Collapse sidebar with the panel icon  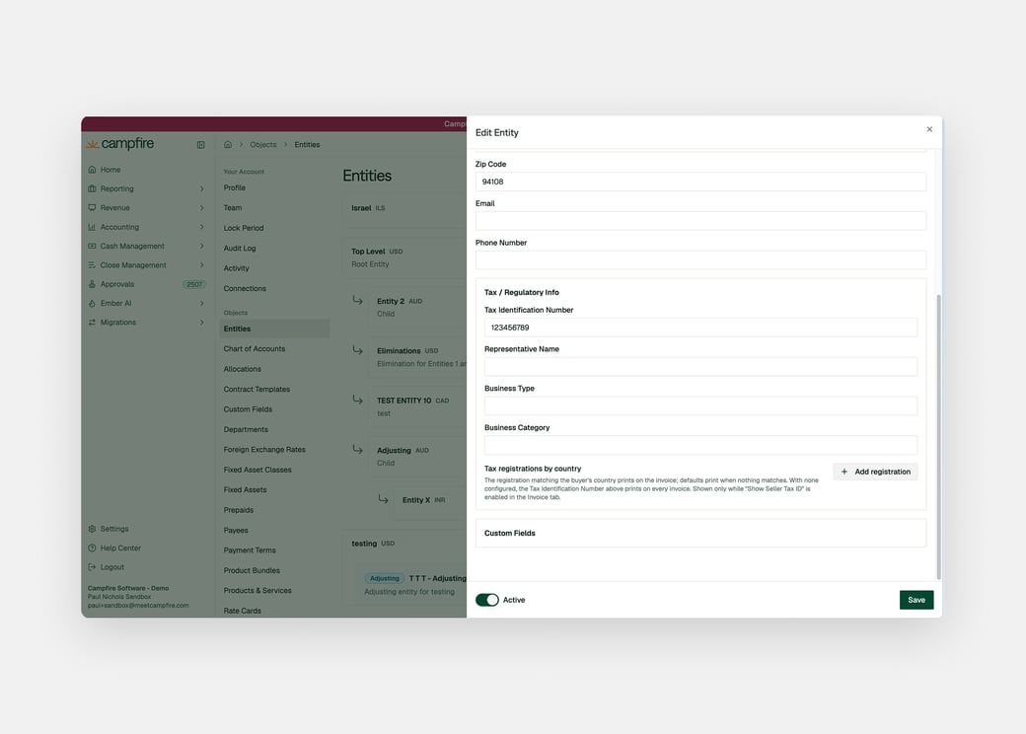click(x=201, y=145)
